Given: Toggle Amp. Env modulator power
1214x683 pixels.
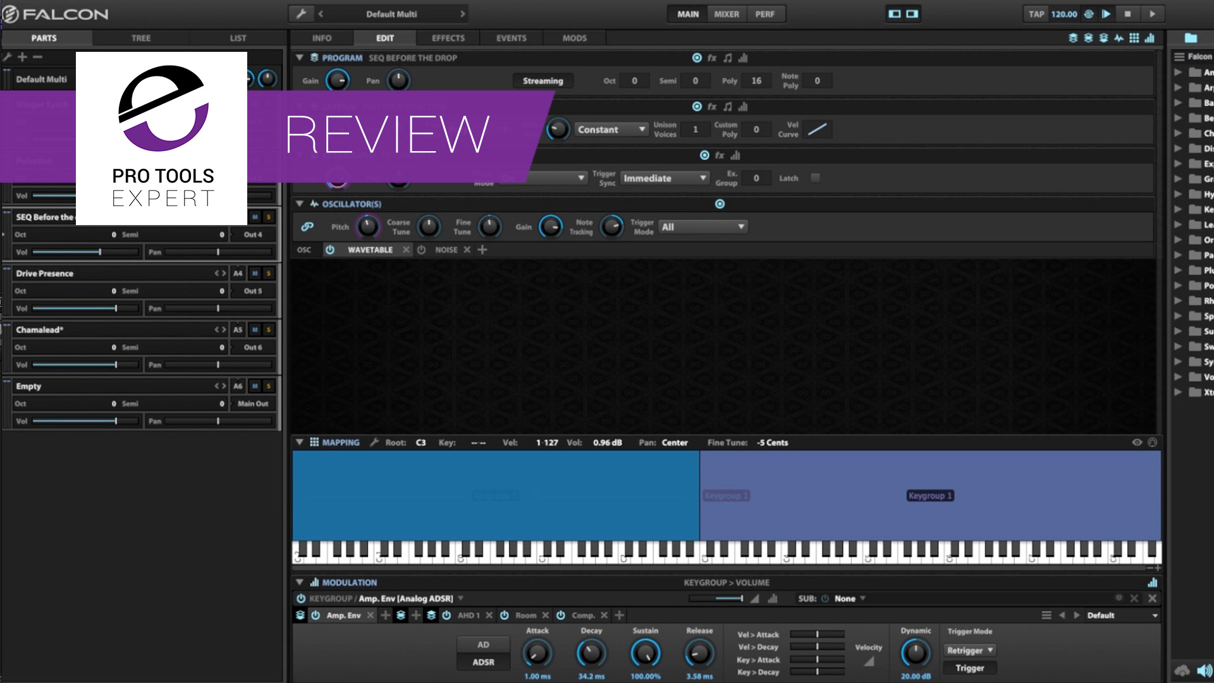Looking at the screenshot, I should point(315,615).
